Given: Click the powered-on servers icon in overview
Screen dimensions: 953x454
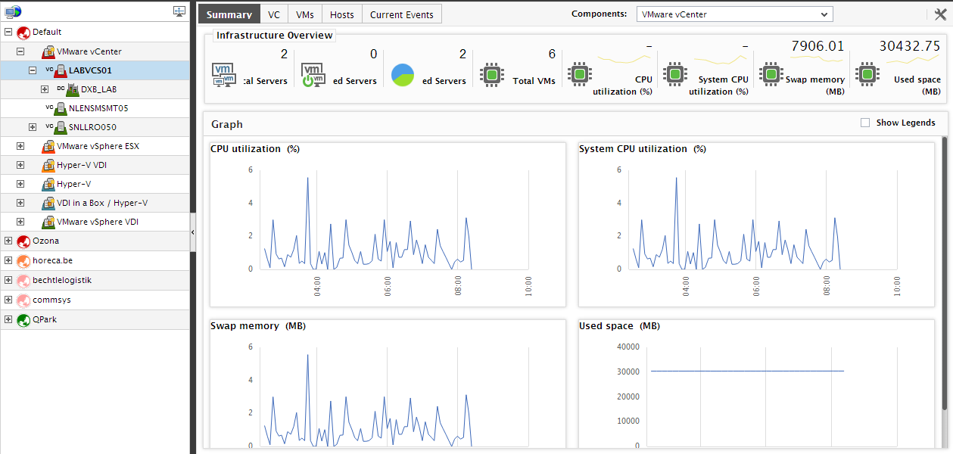Looking at the screenshot, I should tap(313, 75).
